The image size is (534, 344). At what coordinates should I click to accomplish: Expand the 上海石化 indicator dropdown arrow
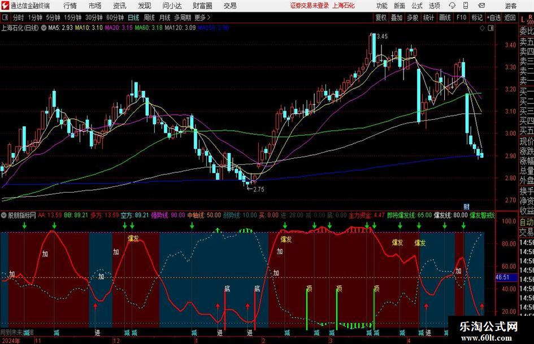click(x=44, y=28)
